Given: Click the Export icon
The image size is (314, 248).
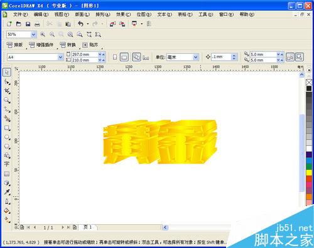Looking at the screenshot, I should [122, 24].
